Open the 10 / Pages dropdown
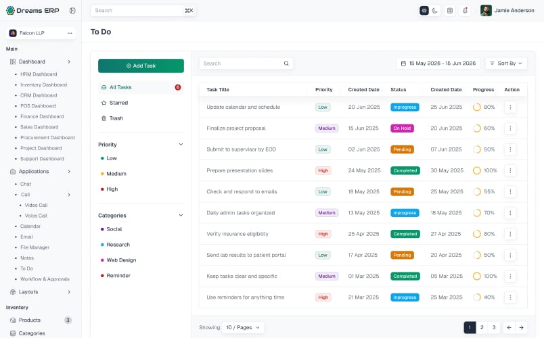 coord(243,327)
